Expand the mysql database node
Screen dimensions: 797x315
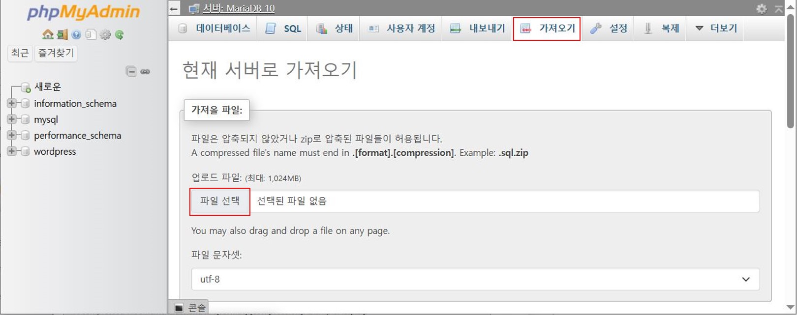(x=11, y=119)
